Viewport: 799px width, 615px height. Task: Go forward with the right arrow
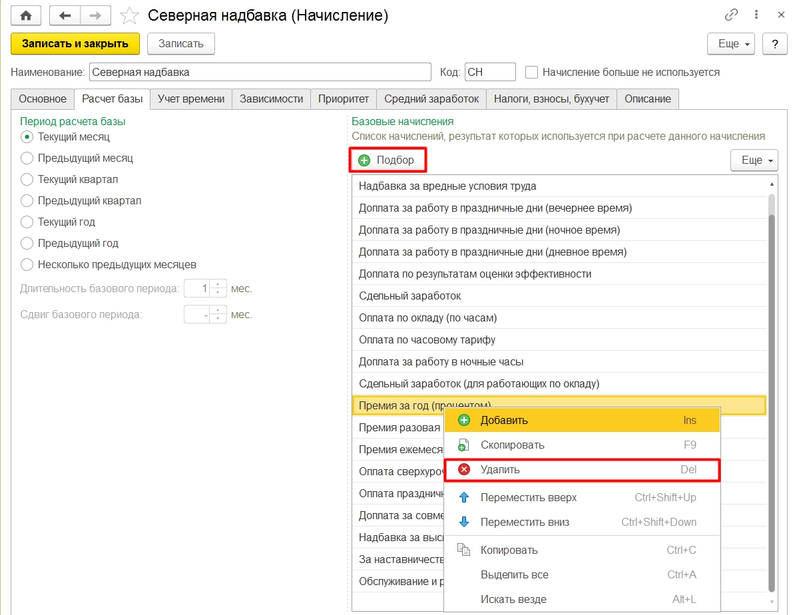(95, 15)
